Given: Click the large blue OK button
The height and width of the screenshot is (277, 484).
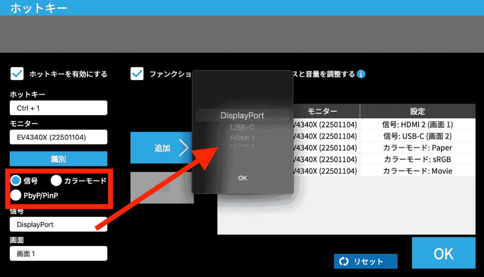Looking at the screenshot, I should click(444, 253).
